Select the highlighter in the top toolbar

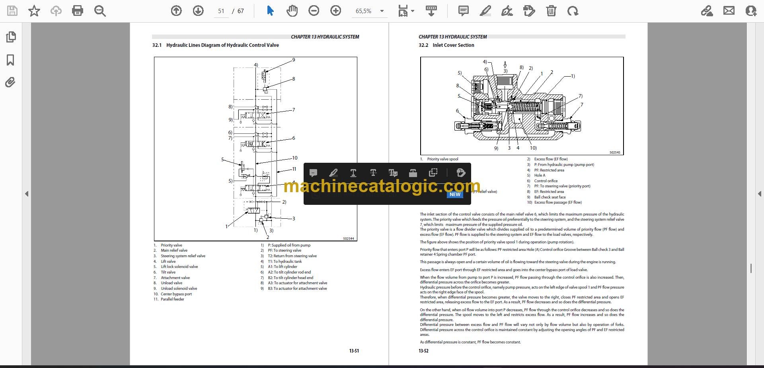pyautogui.click(x=485, y=11)
